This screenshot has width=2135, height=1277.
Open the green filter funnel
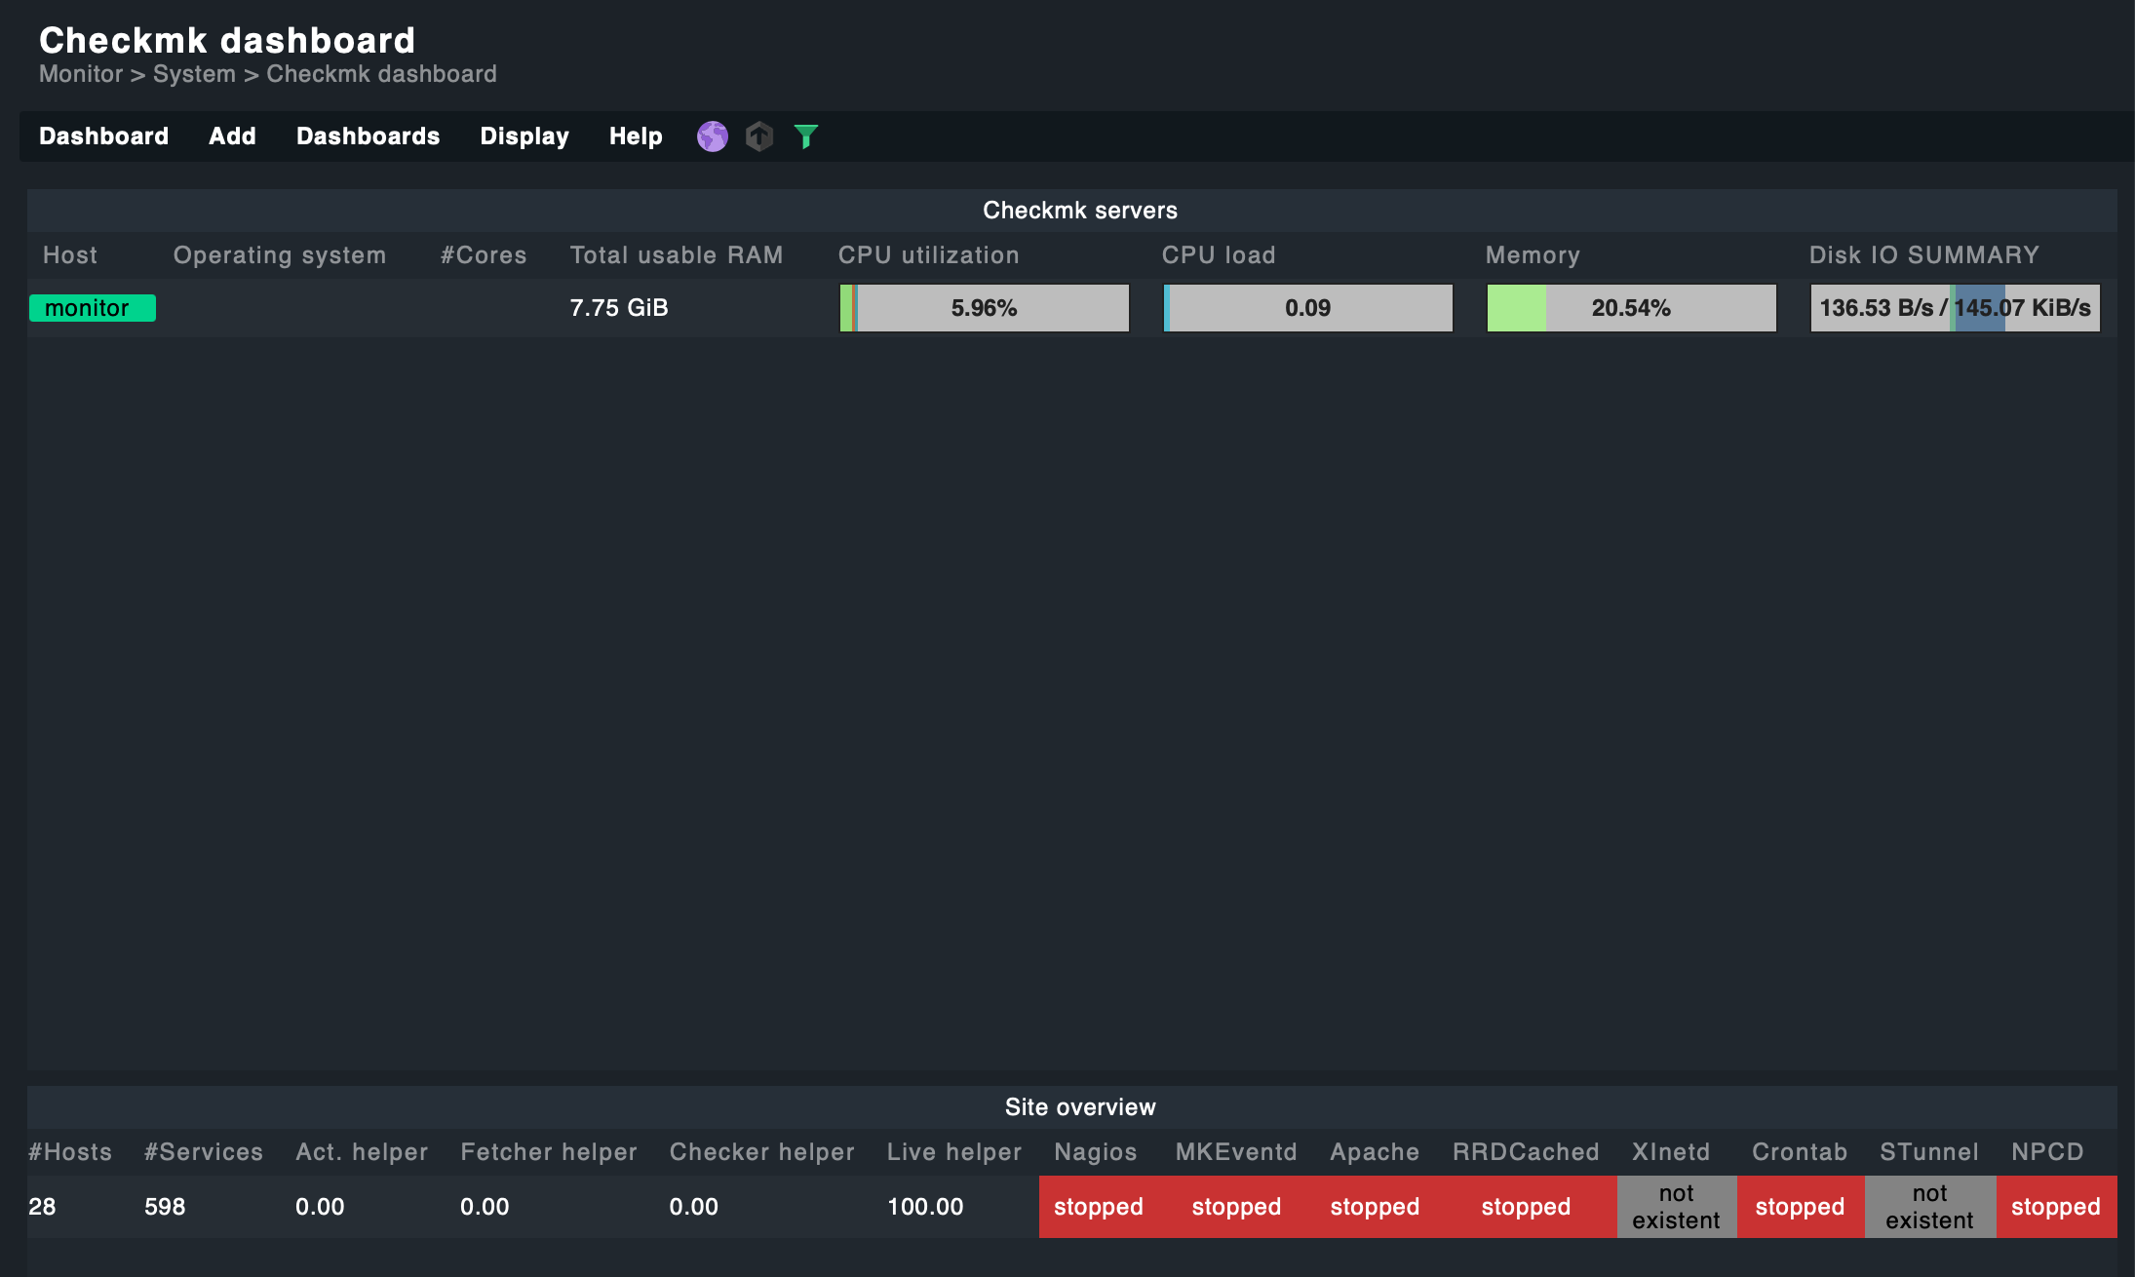click(805, 136)
